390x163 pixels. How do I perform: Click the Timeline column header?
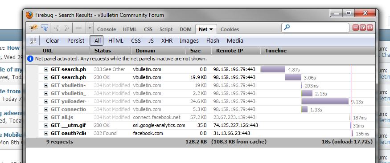[318, 51]
